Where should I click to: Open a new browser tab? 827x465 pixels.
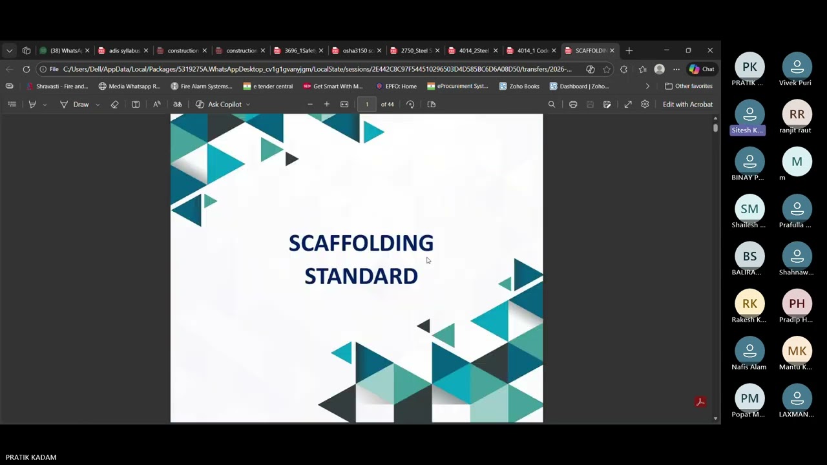[629, 50]
